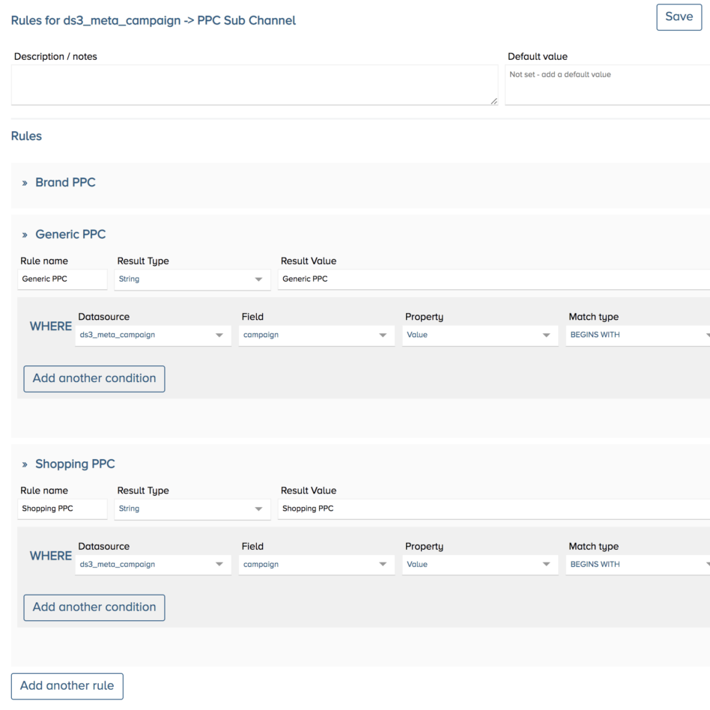
Task: Open the Datasource dropdown in Shopping PPC condition
Action: (153, 564)
